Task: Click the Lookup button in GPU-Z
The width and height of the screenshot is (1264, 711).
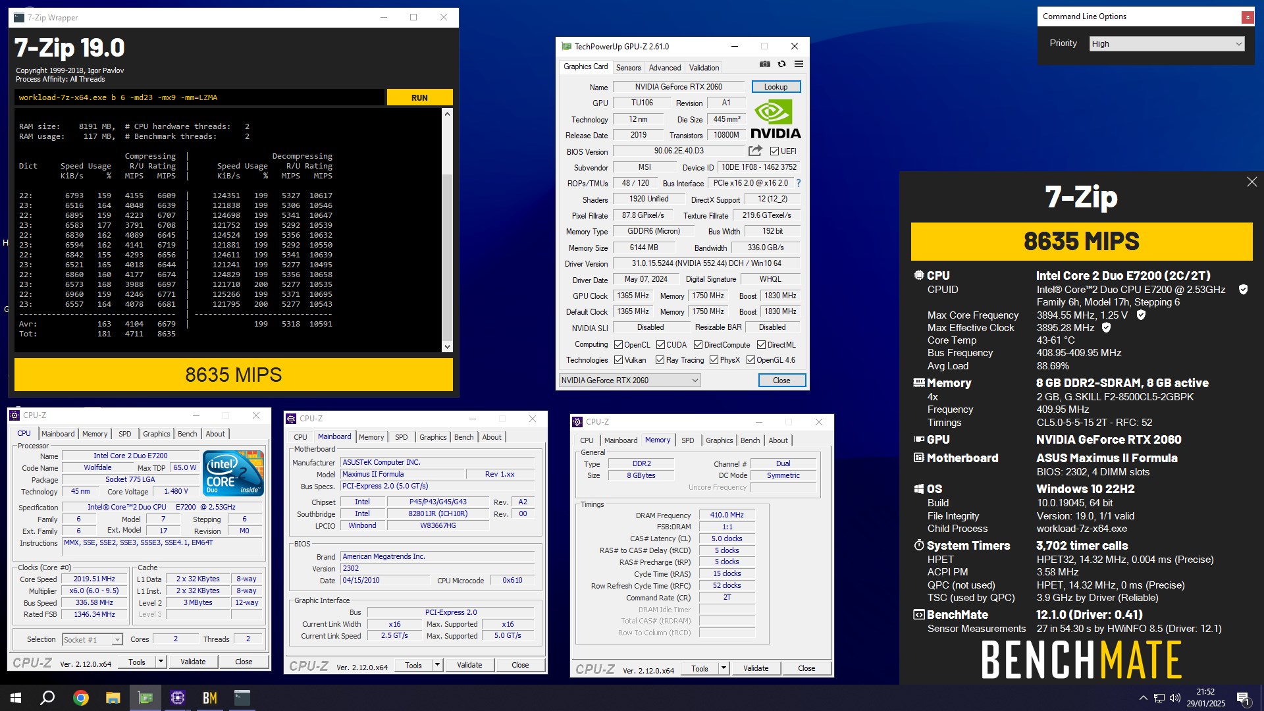Action: [x=776, y=87]
